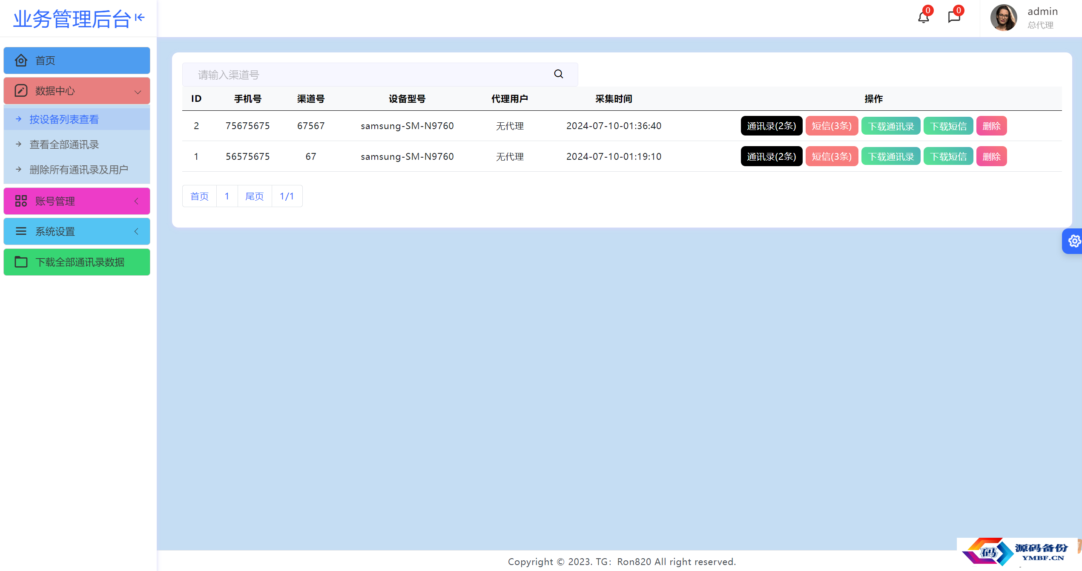Go to 首页 in the sidebar

pos(77,61)
